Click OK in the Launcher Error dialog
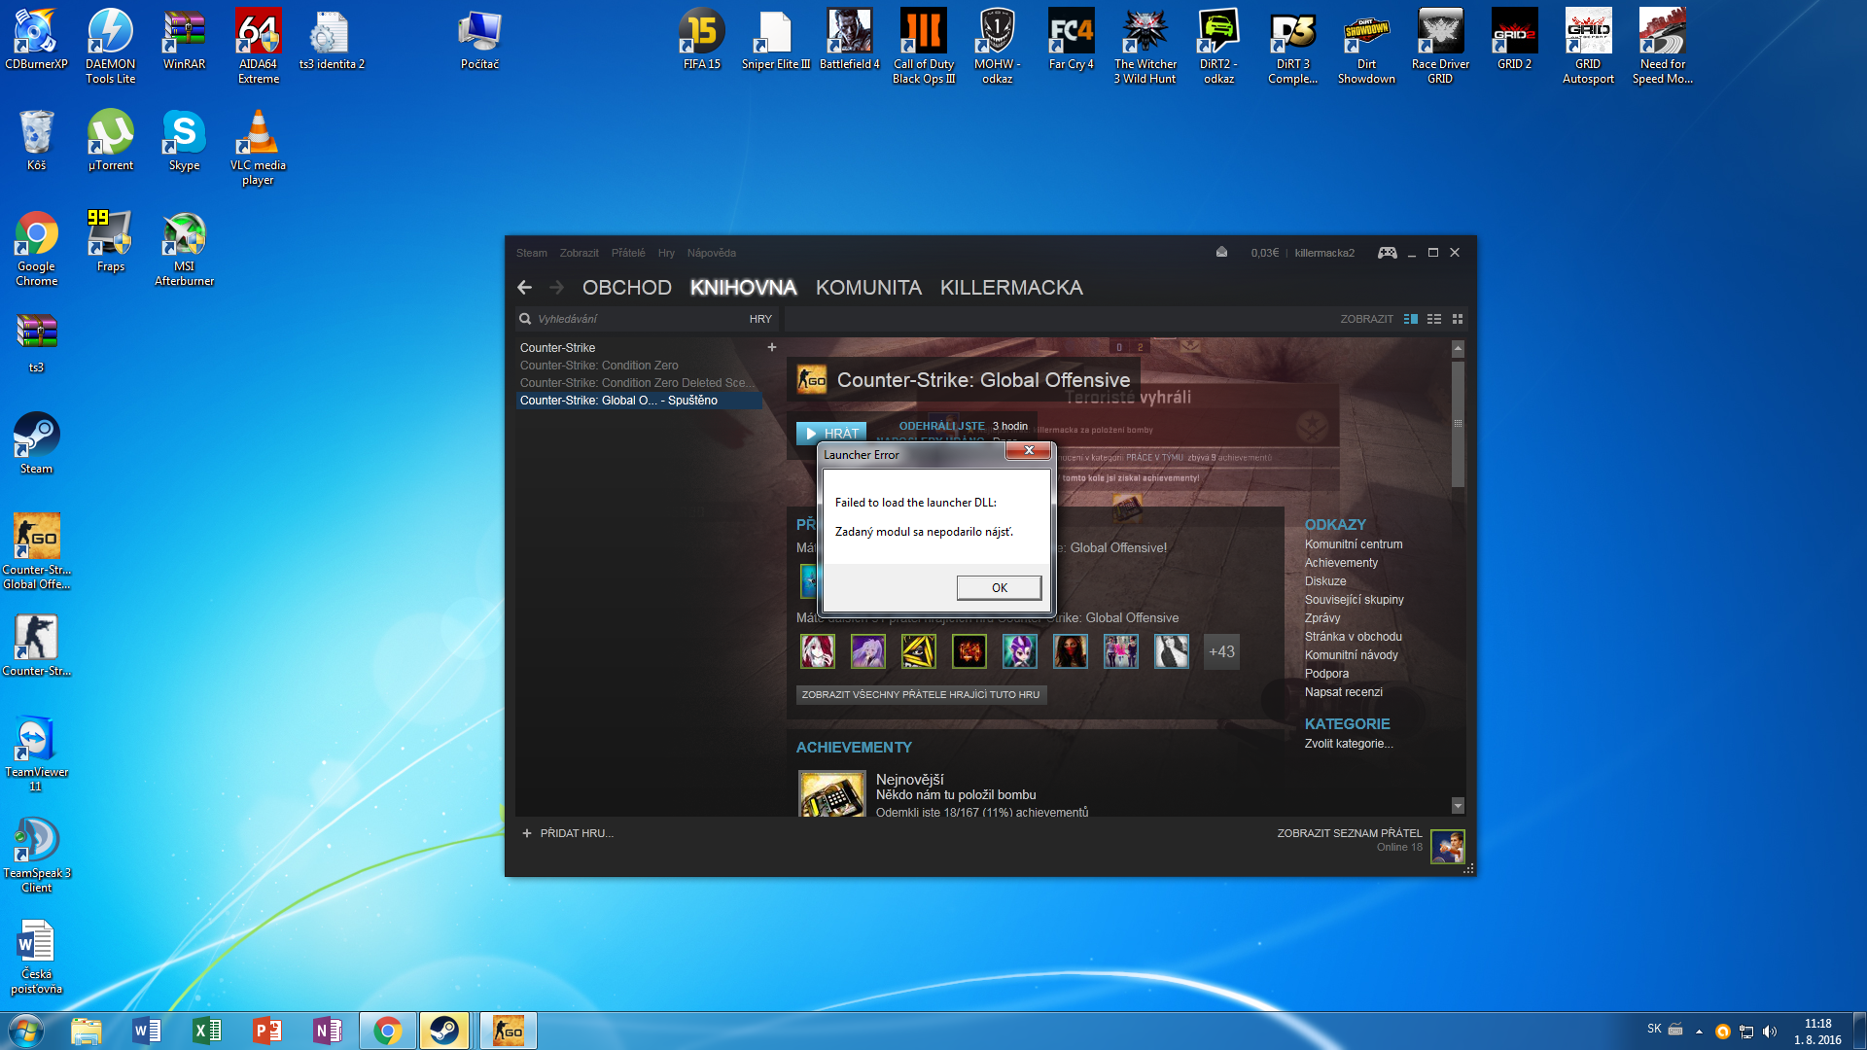The width and height of the screenshot is (1867, 1050). pos(999,587)
